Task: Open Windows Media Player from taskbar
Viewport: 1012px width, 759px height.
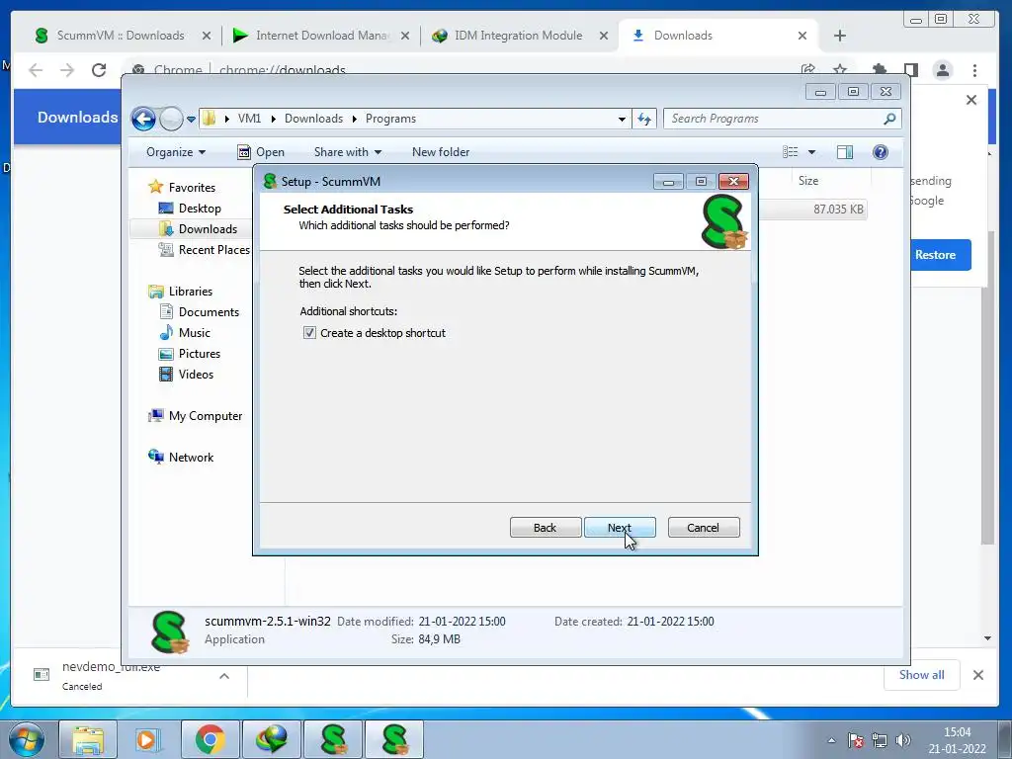Action: (x=148, y=739)
